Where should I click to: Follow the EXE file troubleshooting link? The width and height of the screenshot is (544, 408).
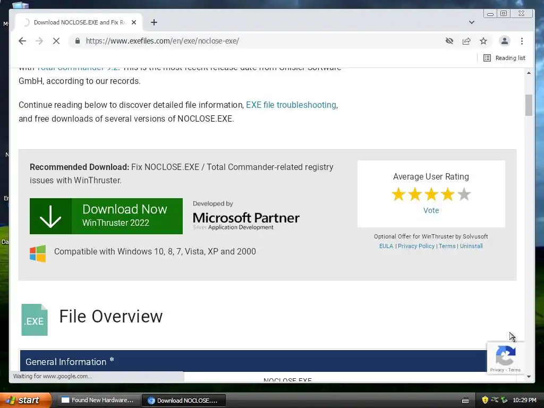pyautogui.click(x=291, y=105)
